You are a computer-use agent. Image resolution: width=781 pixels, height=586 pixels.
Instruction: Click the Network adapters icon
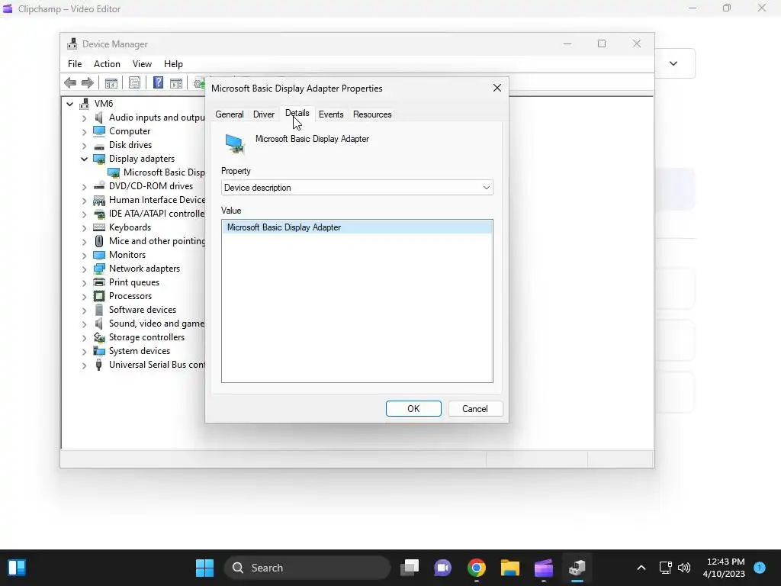pos(99,269)
